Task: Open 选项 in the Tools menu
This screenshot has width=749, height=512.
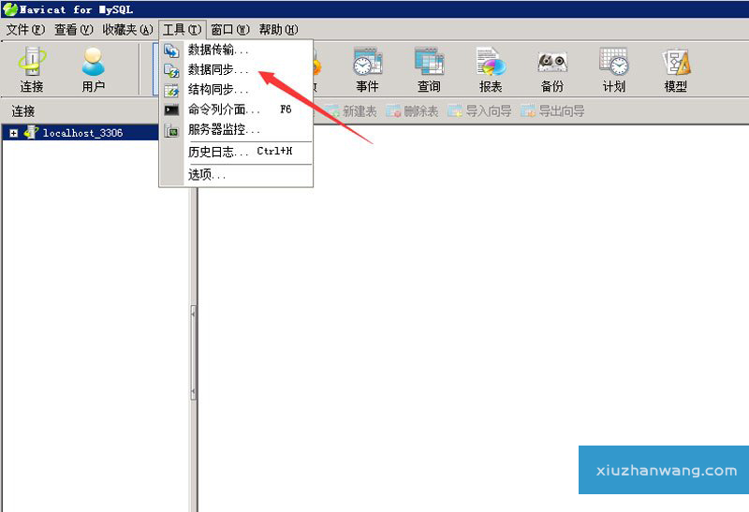Action: coord(207,174)
